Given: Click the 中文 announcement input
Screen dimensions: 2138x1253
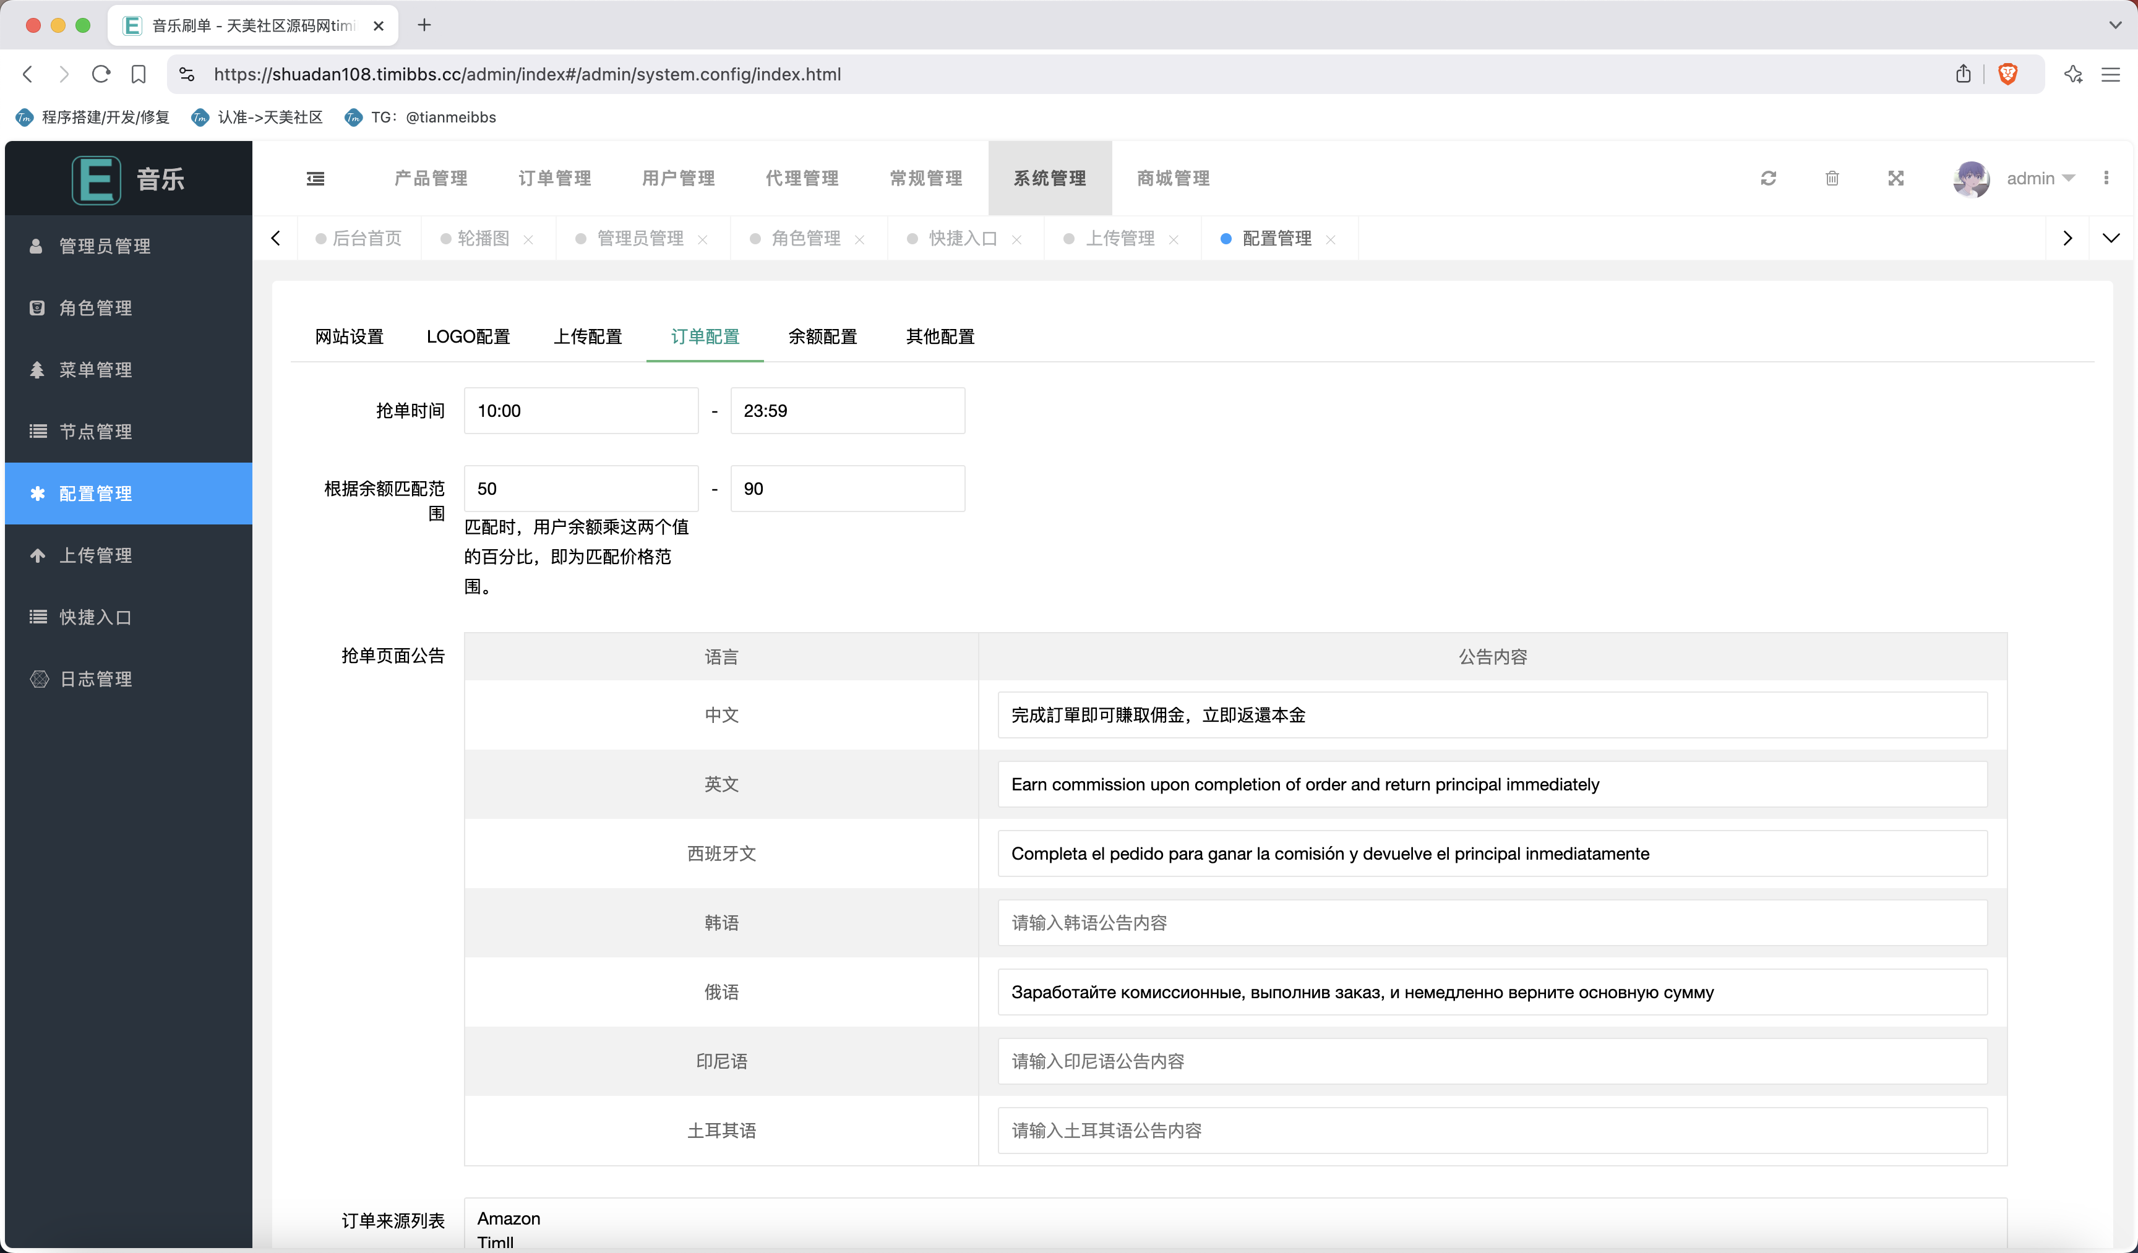Looking at the screenshot, I should [x=1492, y=715].
